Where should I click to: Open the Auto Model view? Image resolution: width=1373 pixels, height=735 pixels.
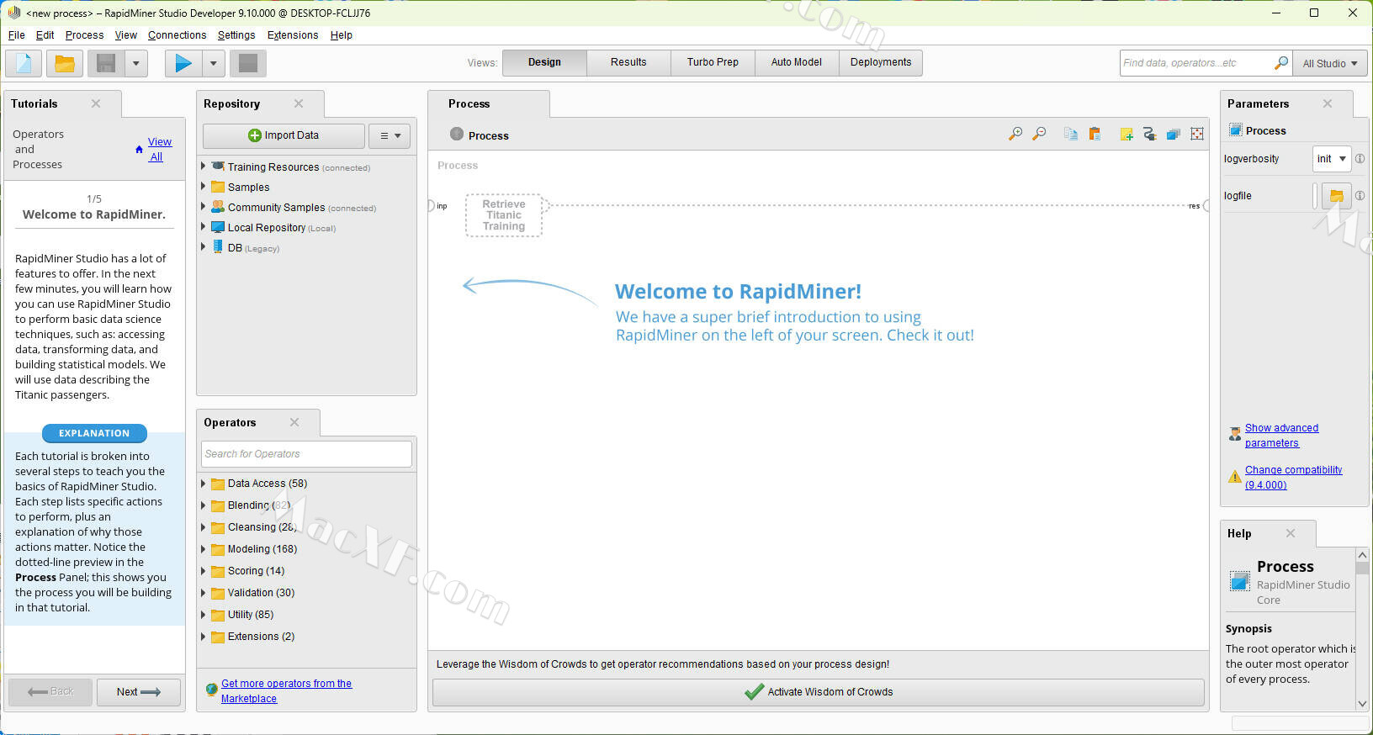797,62
